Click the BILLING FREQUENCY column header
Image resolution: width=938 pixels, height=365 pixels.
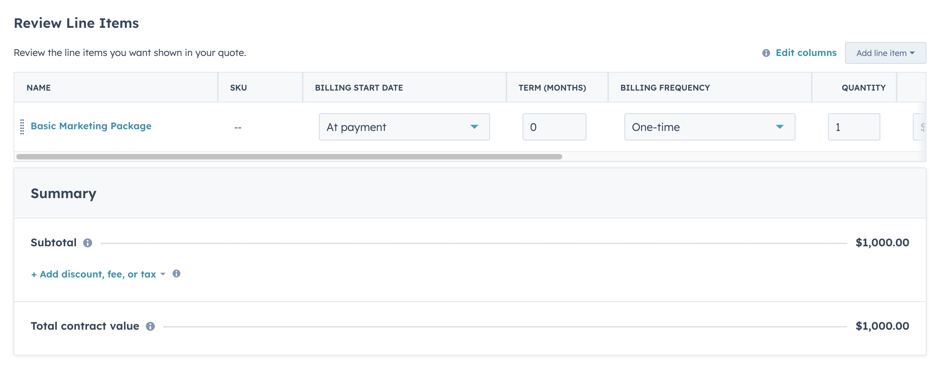665,88
